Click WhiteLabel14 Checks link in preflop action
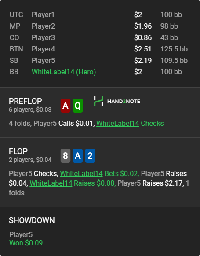This screenshot has height=256, width=200. click(130, 123)
